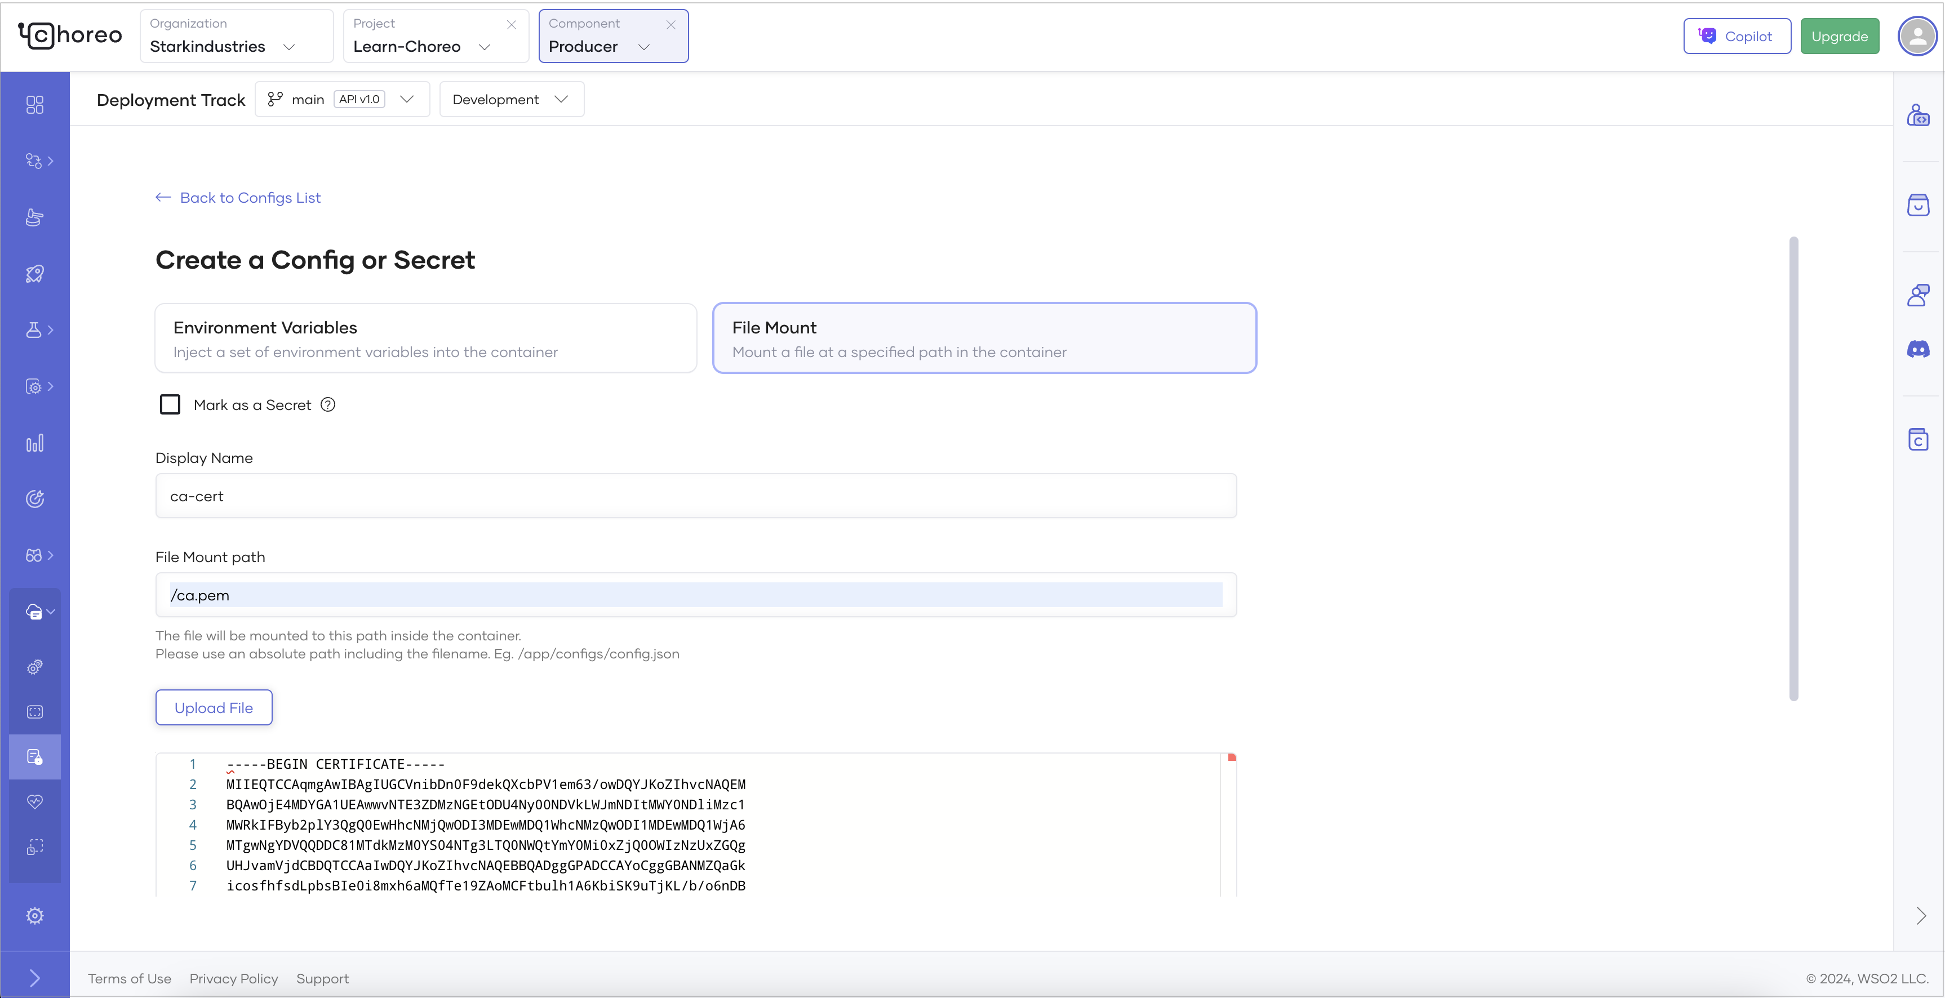Open the Organization Starkindustries dropdown
This screenshot has height=998, width=1945.
coord(236,36)
